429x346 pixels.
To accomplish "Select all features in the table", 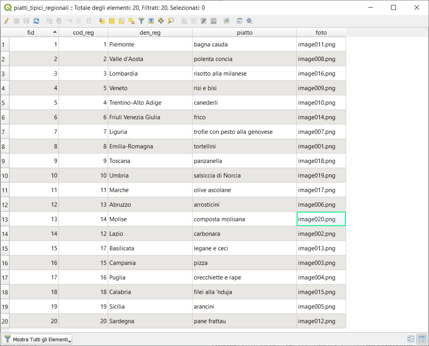I will 112,21.
